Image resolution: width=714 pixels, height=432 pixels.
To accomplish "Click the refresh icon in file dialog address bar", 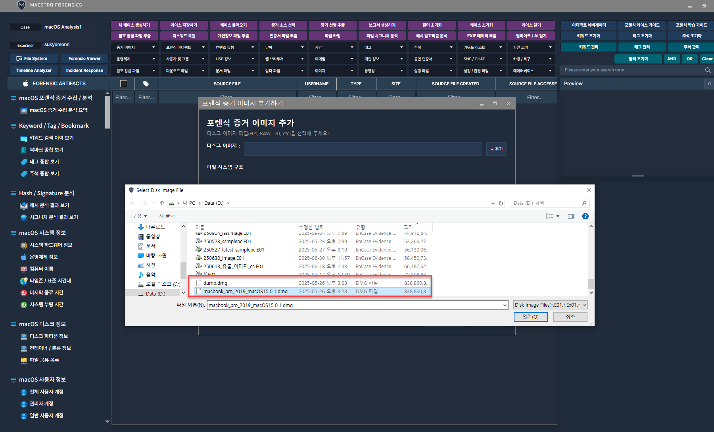I will click(501, 203).
